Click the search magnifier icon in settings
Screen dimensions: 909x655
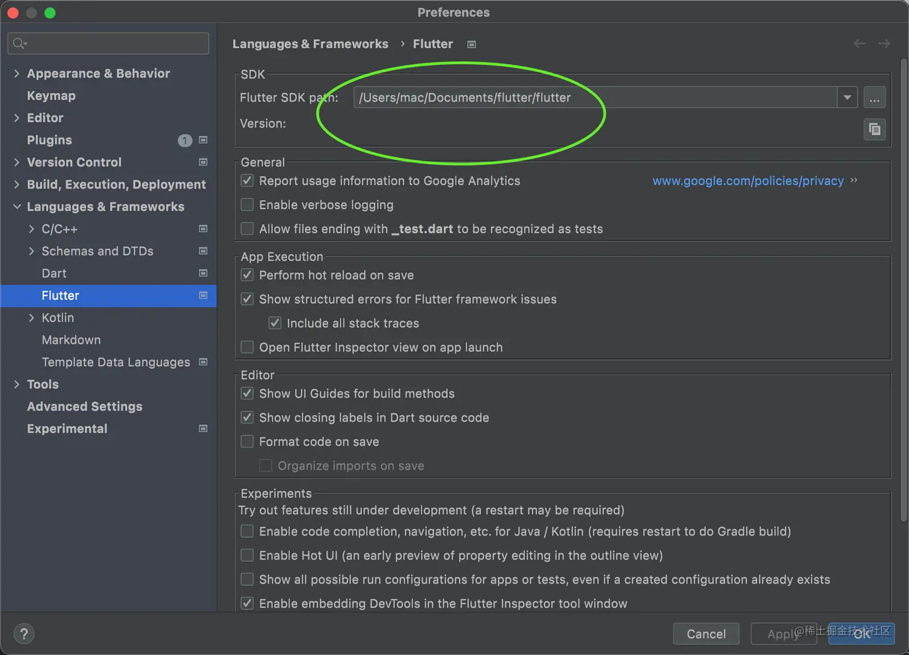tap(19, 43)
